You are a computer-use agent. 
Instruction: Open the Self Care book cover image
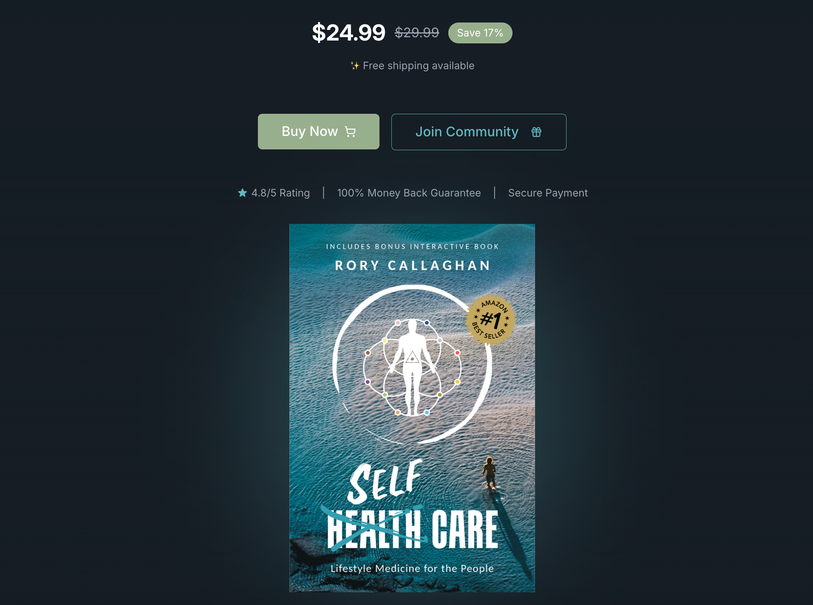[x=412, y=408]
